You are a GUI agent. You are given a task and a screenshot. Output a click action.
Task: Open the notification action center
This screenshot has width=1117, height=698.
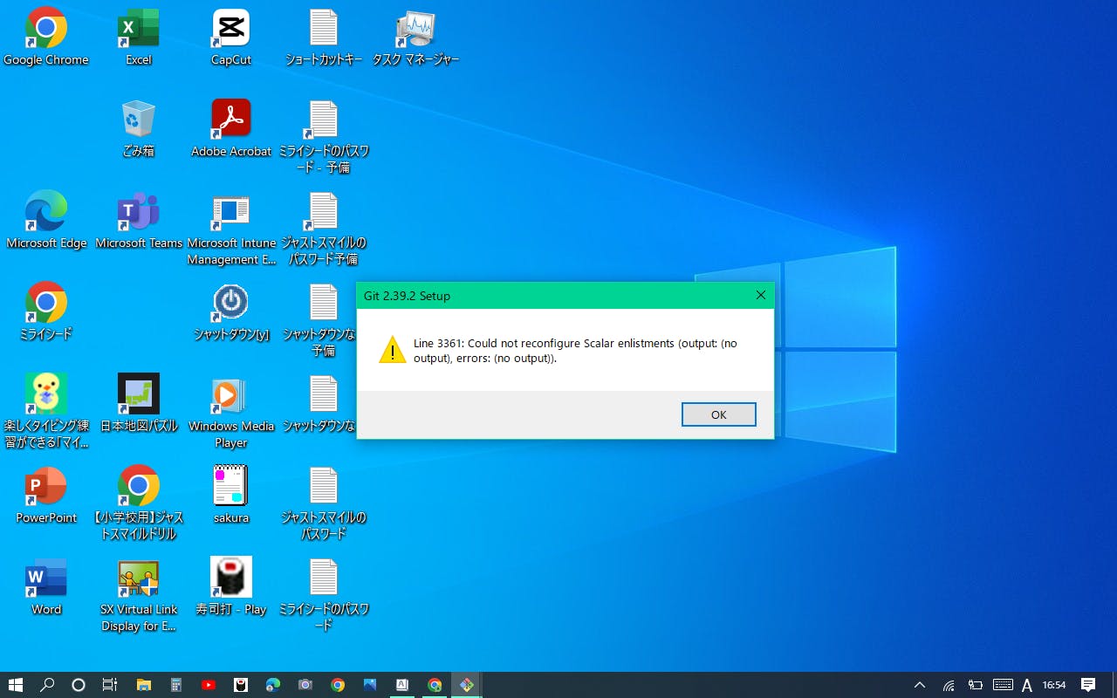click(1088, 685)
